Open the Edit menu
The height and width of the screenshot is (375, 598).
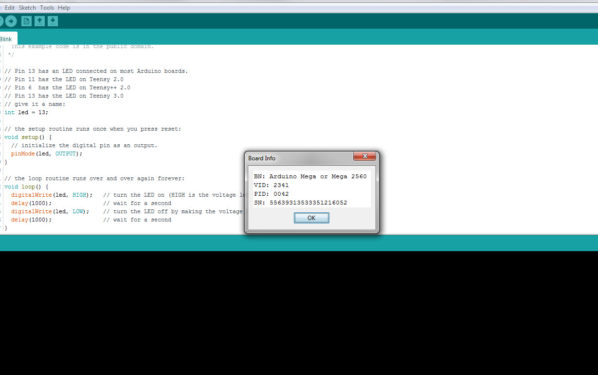coord(9,7)
